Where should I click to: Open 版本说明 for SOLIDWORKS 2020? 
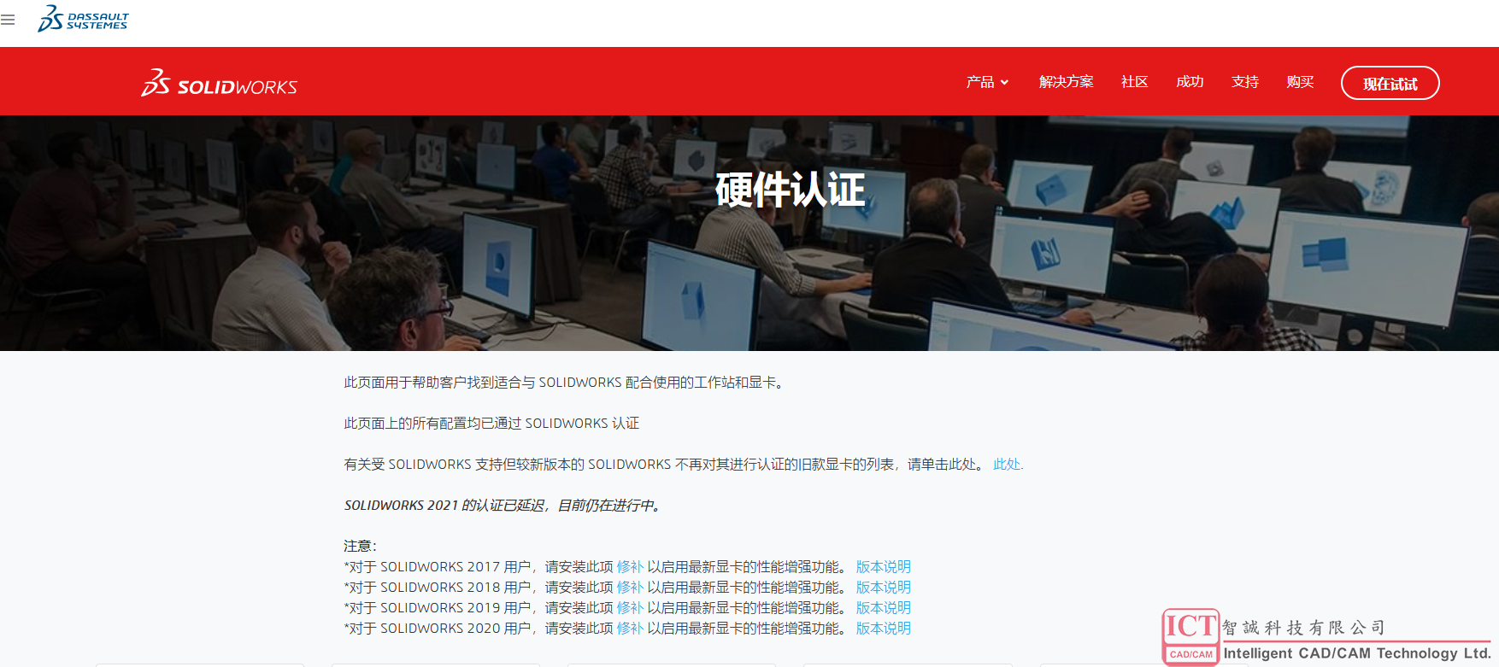coord(884,629)
